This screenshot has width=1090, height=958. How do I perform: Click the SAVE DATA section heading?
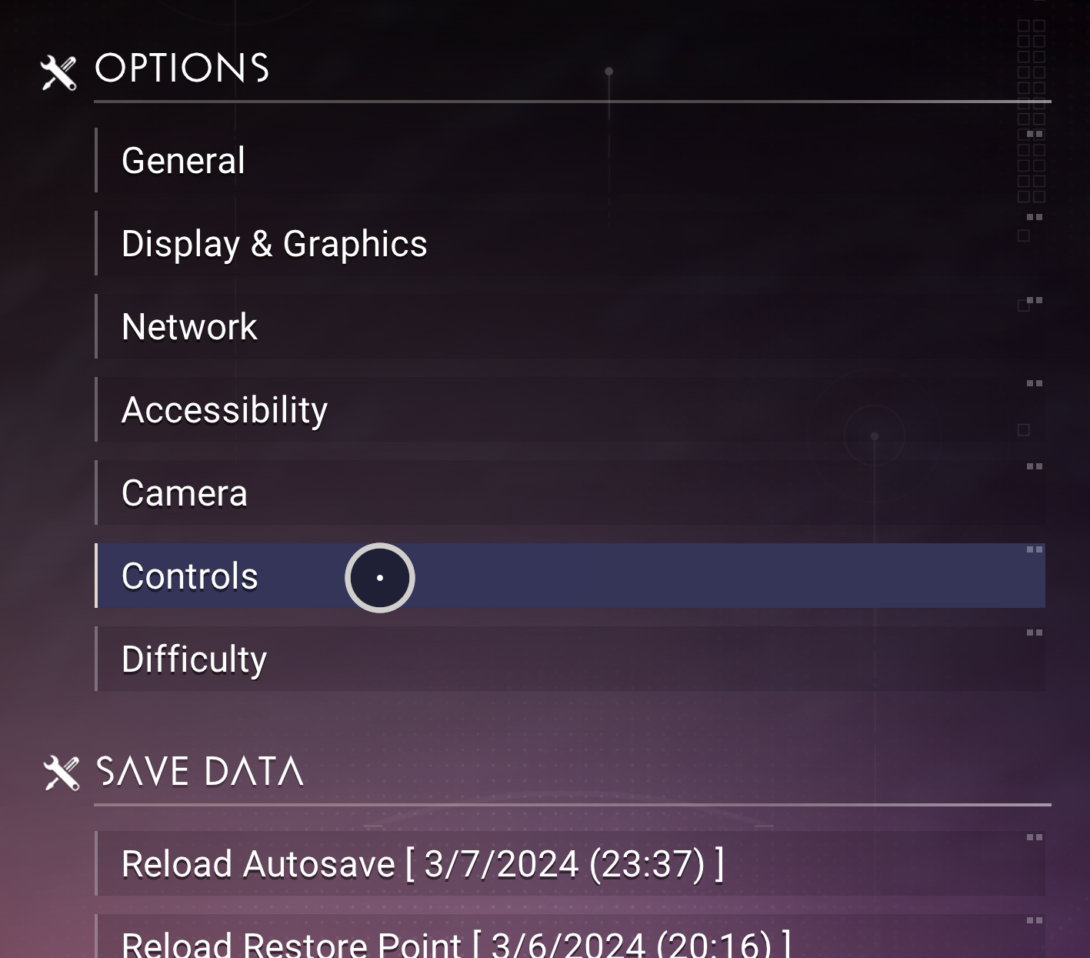pyautogui.click(x=199, y=772)
